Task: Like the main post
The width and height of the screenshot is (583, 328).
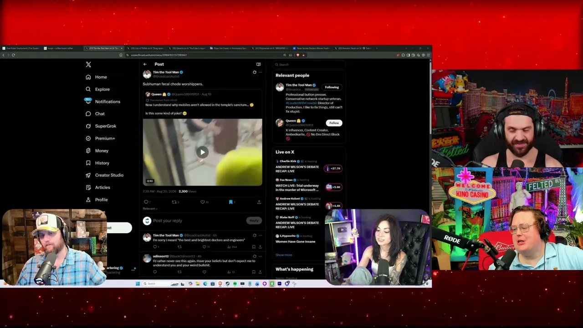Action: (x=204, y=202)
